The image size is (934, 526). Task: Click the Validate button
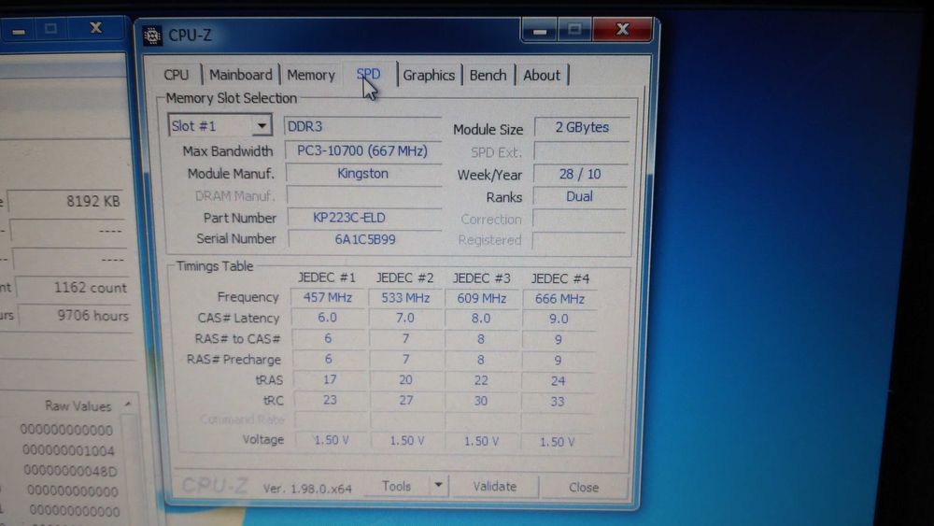[494, 487]
